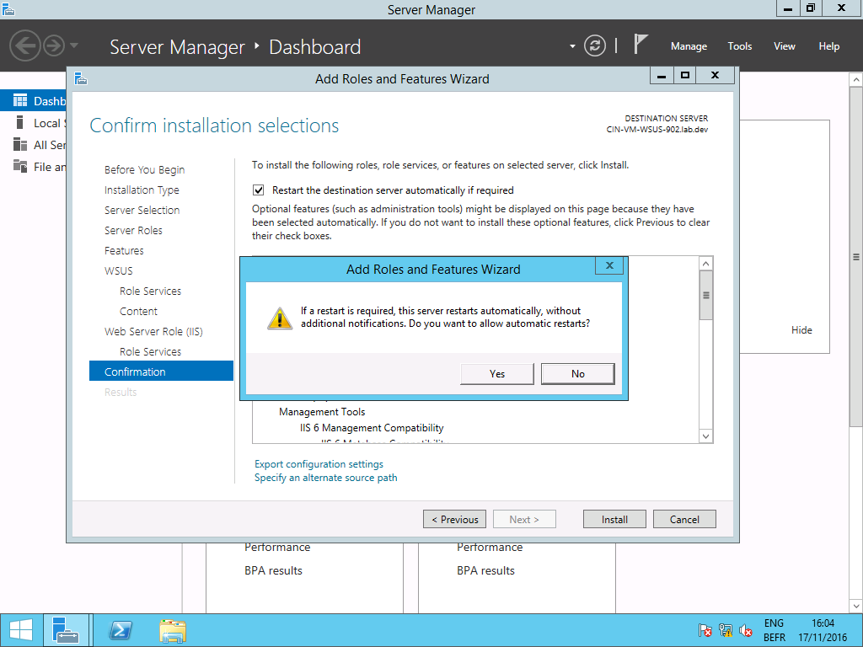Image resolution: width=863 pixels, height=647 pixels.
Task: Open File Explorer from the taskbar
Action: click(173, 630)
